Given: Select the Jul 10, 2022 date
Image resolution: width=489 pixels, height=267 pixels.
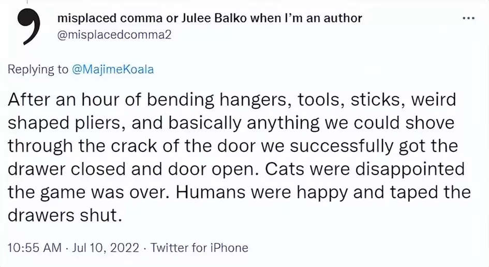Looking at the screenshot, I should pyautogui.click(x=106, y=248).
